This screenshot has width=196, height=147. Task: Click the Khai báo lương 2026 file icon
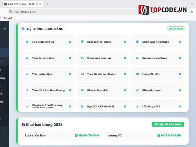pyautogui.click(x=23, y=125)
